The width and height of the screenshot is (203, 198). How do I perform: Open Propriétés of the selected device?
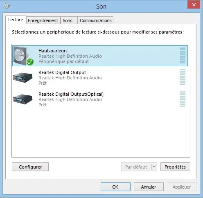[175, 167]
